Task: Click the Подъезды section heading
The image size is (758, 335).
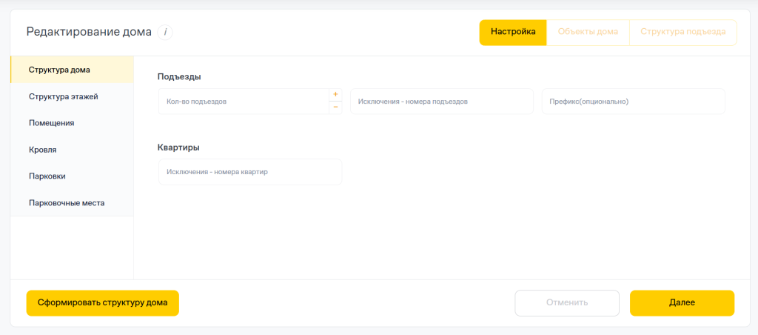Action: pos(179,76)
